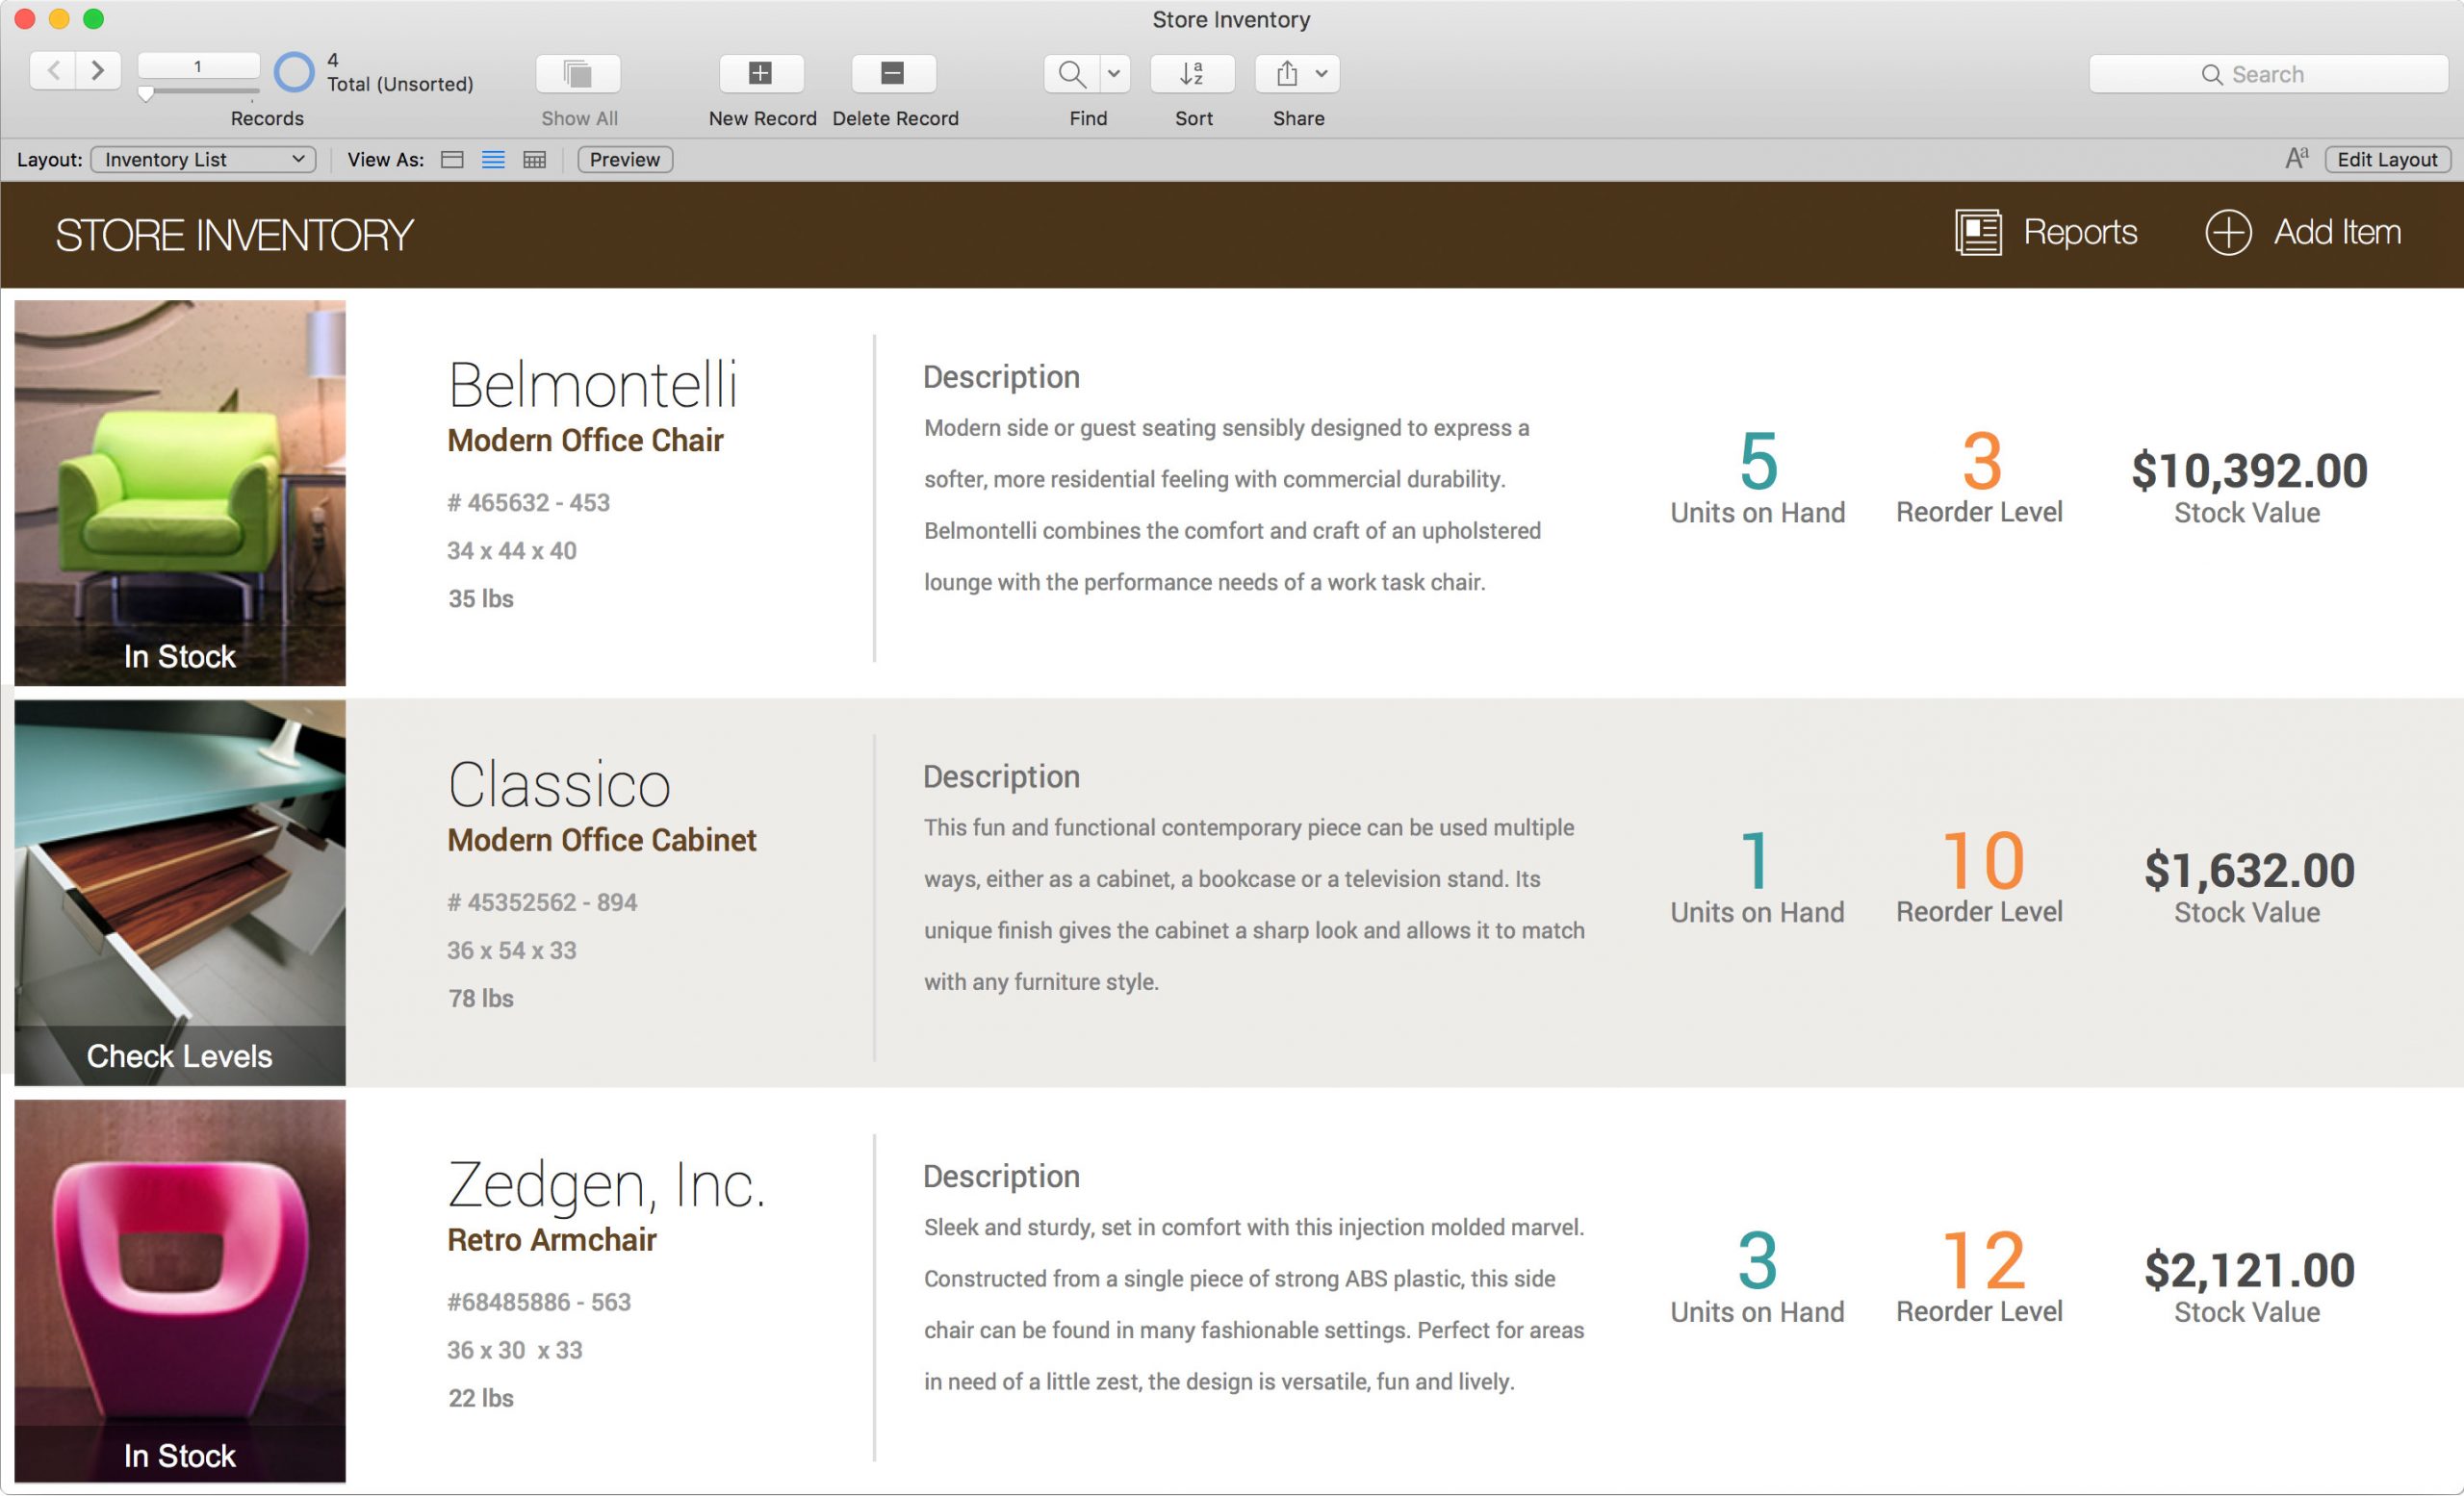Screen dimensions: 2464x1496
Task: Click the 22 lbs weight
Action: (481, 1398)
